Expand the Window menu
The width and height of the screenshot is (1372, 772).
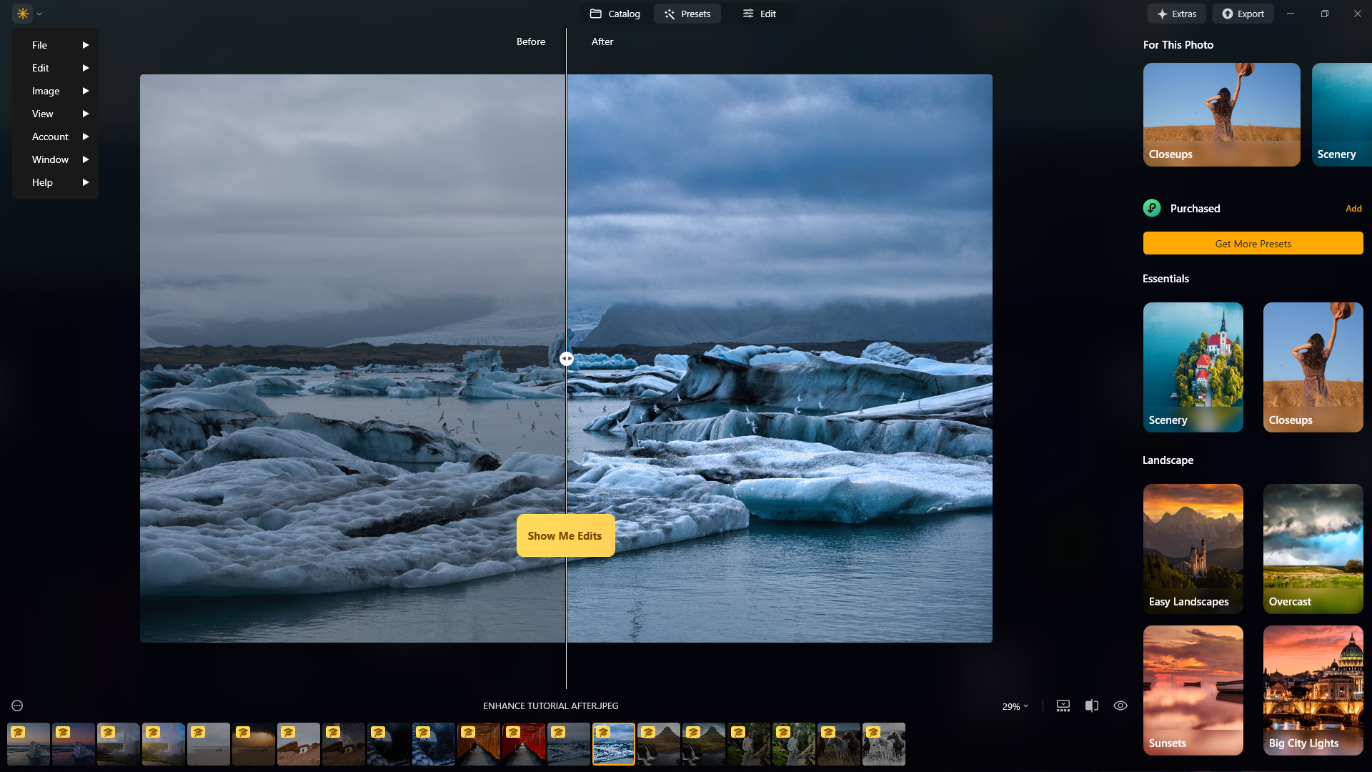50,159
